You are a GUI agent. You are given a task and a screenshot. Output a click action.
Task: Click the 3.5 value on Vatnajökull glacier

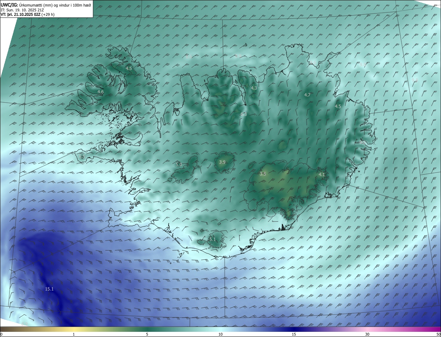click(x=263, y=174)
